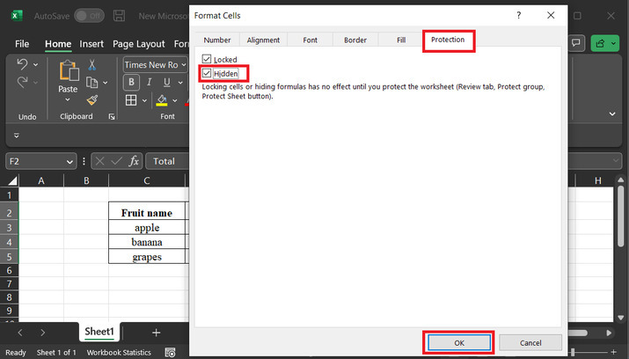
Task: Open the Font tab in Format Cells
Action: tap(310, 40)
